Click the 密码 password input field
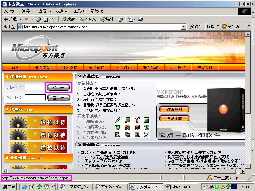 click(35, 97)
